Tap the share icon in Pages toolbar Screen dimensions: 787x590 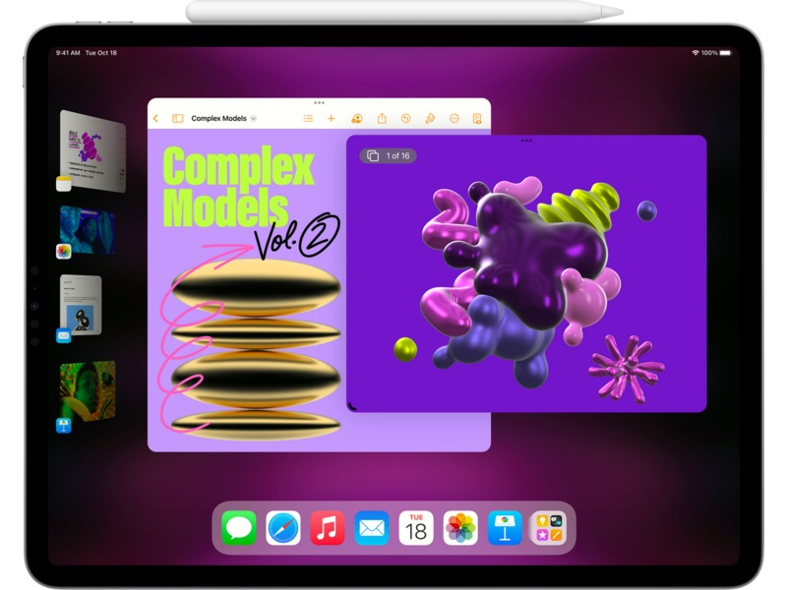[381, 119]
